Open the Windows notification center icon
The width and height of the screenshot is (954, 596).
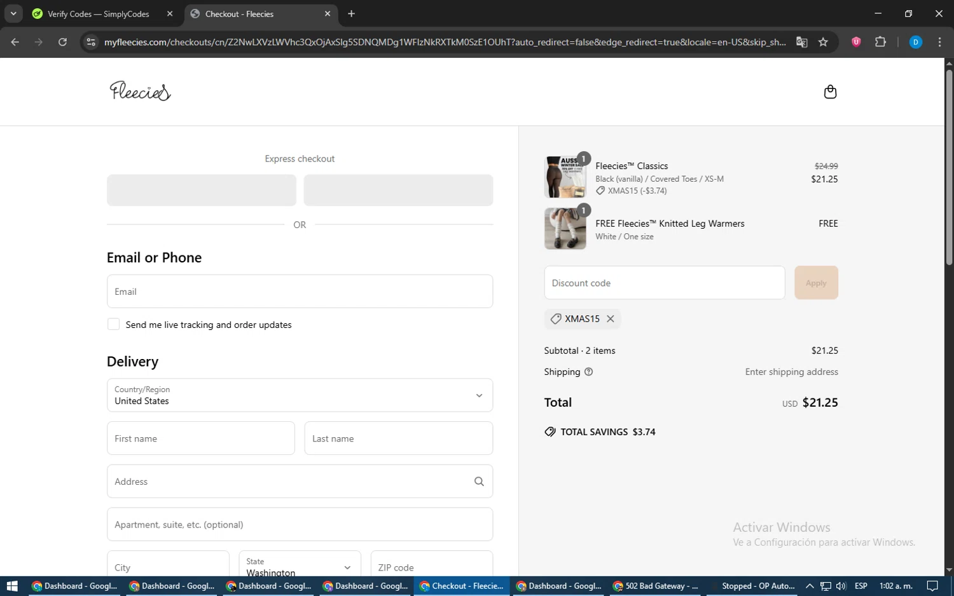(932, 586)
